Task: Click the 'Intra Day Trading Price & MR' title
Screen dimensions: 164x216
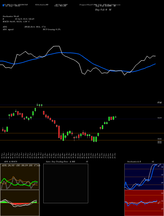Action: tap(60, 162)
